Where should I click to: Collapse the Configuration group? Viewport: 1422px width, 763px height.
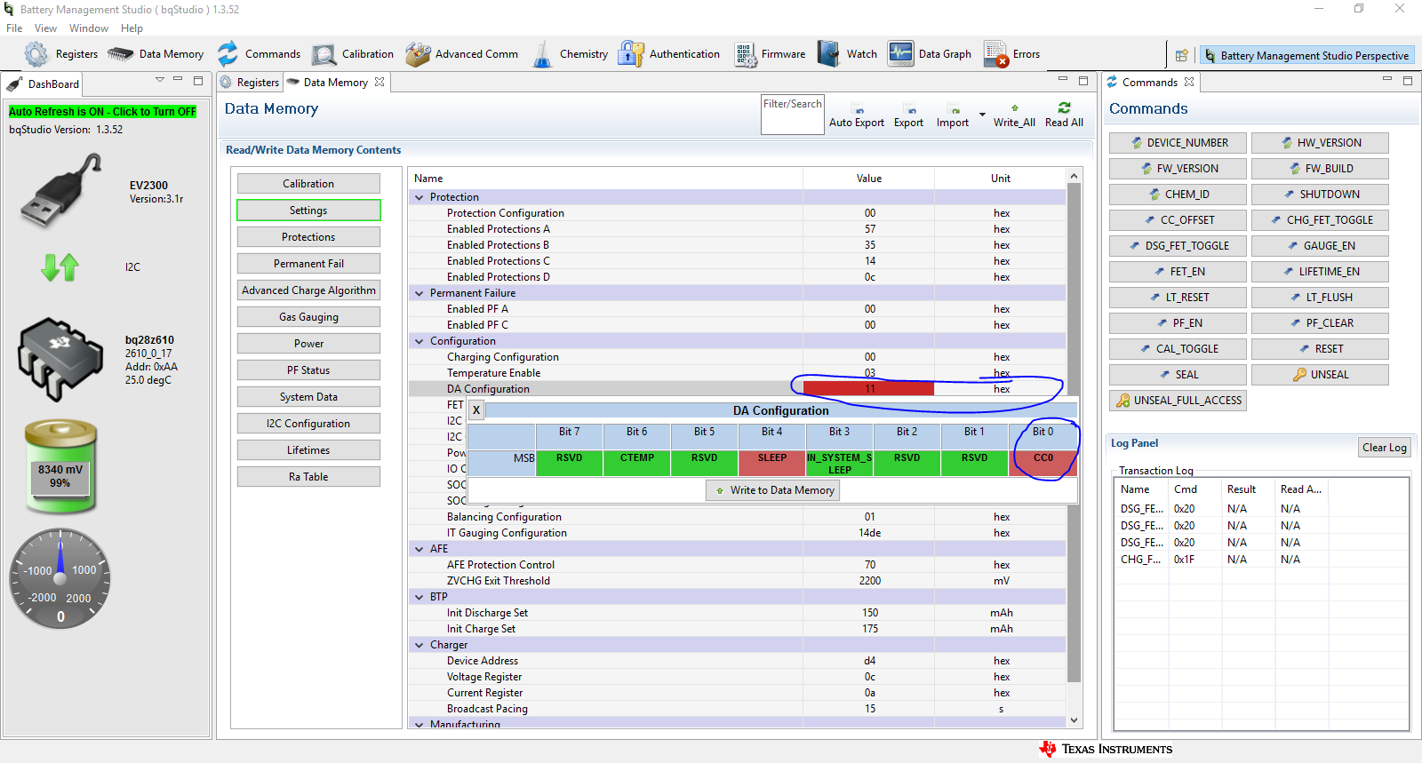[x=419, y=341]
